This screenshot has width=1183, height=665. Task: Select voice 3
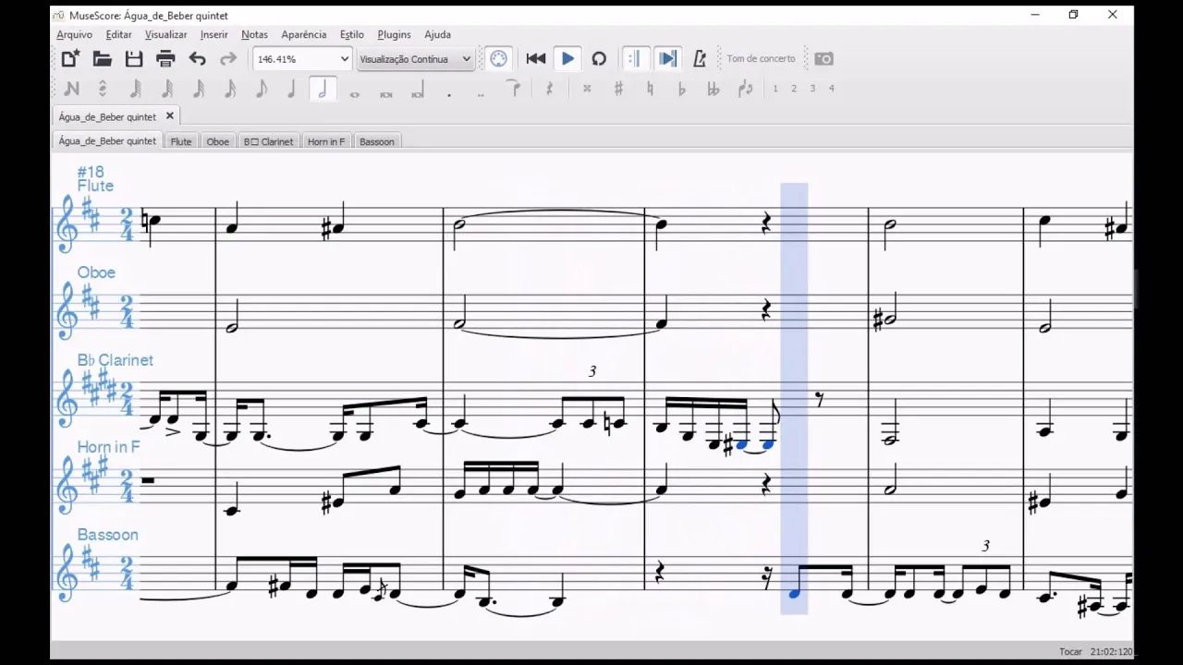coord(812,89)
